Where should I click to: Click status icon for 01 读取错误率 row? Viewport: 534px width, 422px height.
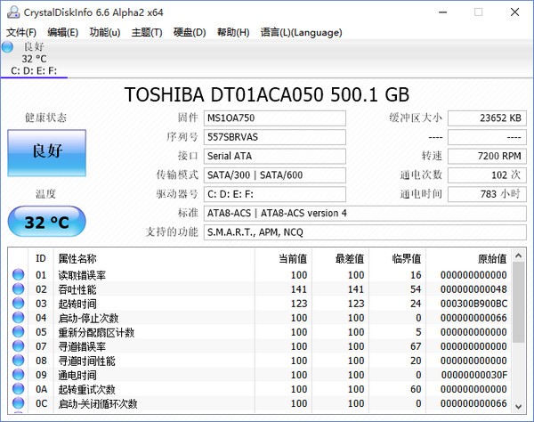18,275
